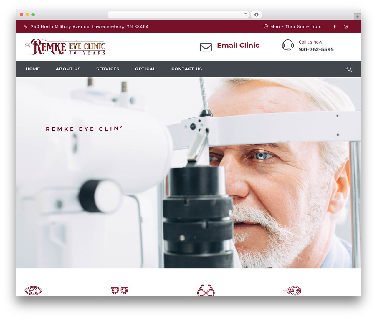Image resolution: width=377 pixels, height=319 pixels.
Task: Click the envelope icon beside Email Clinic
Action: pyautogui.click(x=206, y=47)
